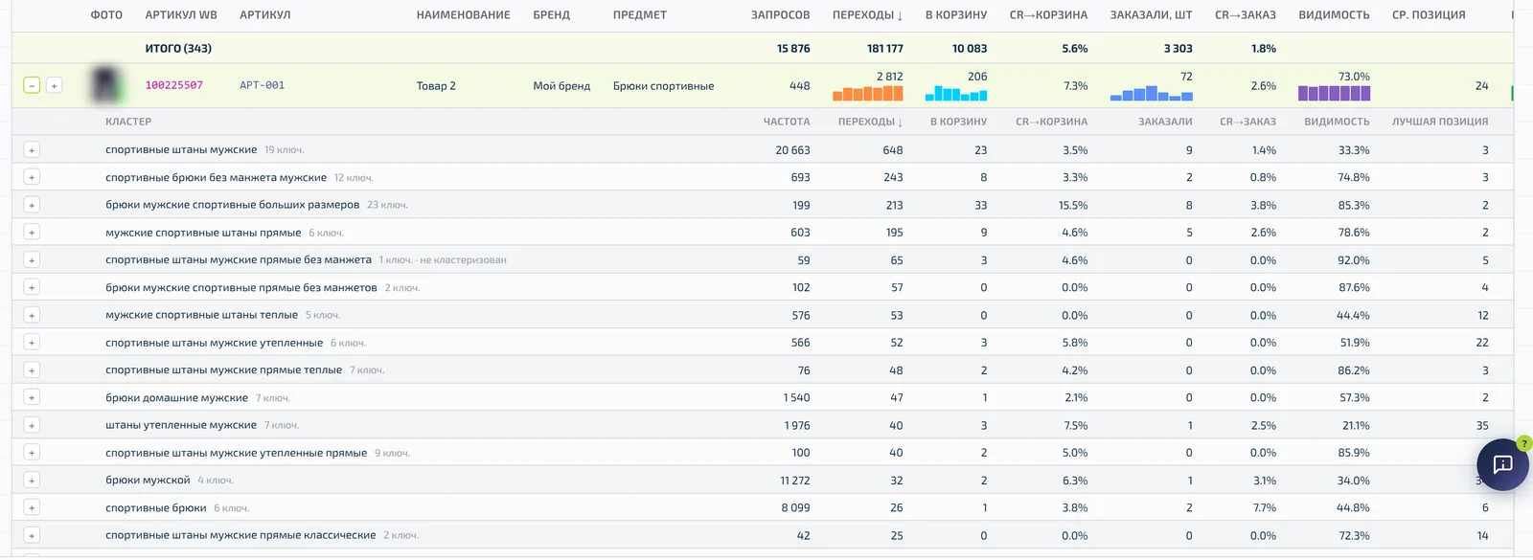Image resolution: width=1533 pixels, height=560 pixels.
Task: Open the blurred product photo thumbnail
Action: click(106, 85)
